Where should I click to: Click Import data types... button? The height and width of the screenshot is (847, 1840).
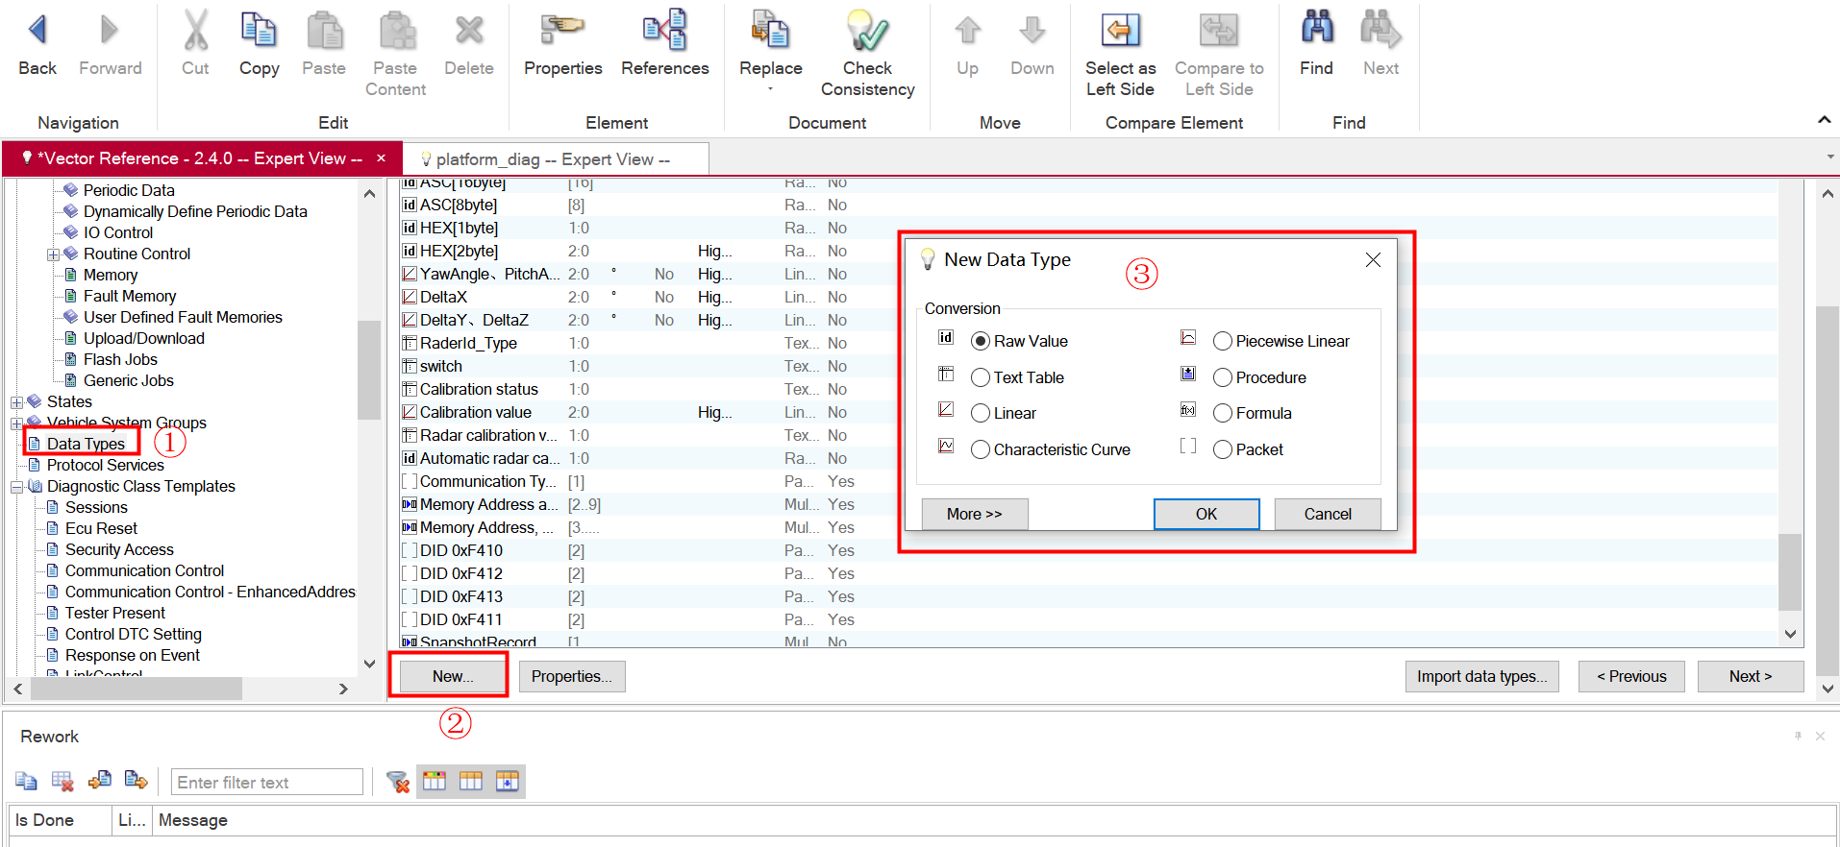pos(1481,676)
